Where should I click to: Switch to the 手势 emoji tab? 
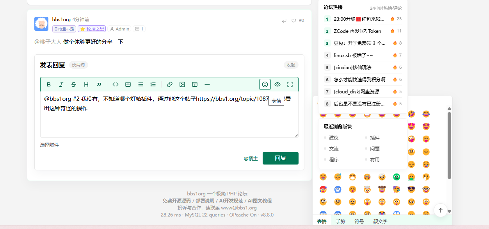tap(340, 221)
